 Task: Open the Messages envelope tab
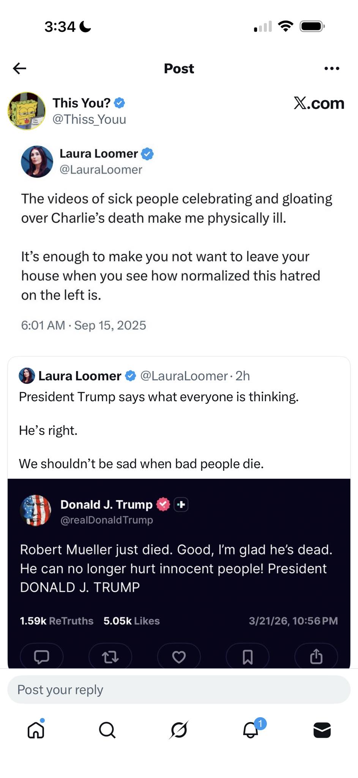[322, 730]
